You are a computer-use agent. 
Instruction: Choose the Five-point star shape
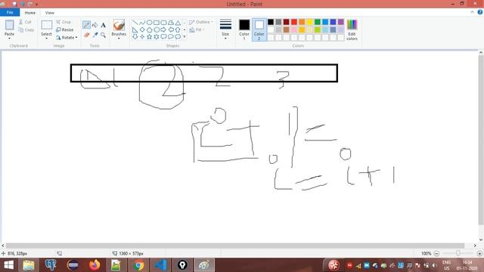150,37
